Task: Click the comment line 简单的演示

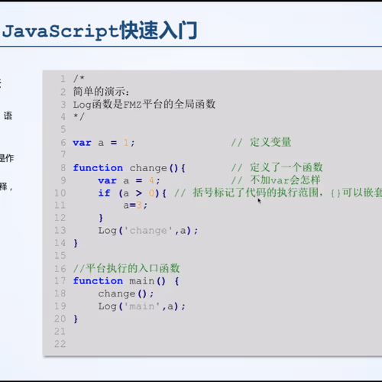Action: pos(101,92)
